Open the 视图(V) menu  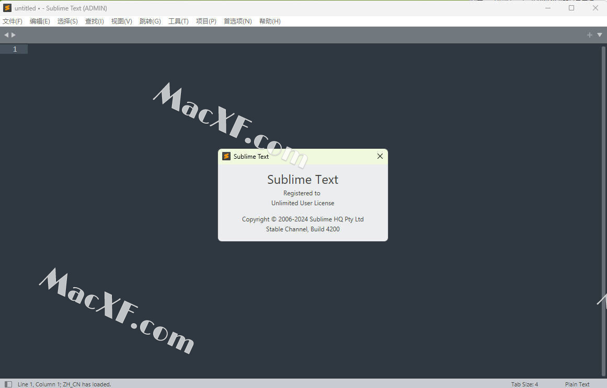[121, 21]
